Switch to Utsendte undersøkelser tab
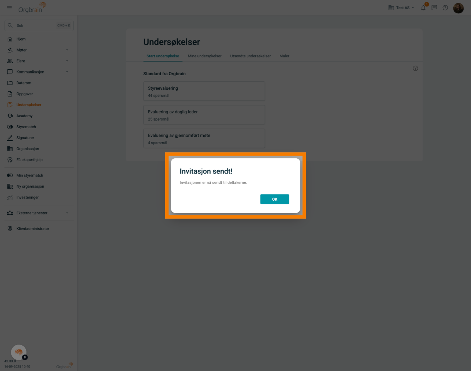 pos(250,56)
